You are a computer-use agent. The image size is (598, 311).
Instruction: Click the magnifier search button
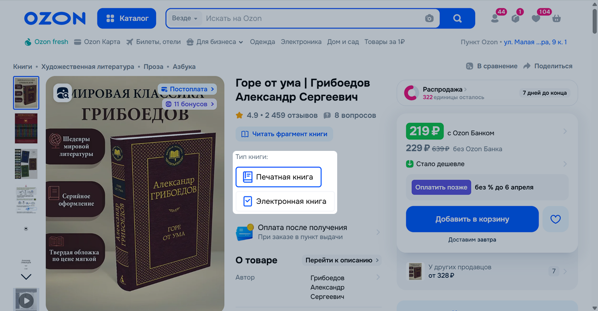457,18
